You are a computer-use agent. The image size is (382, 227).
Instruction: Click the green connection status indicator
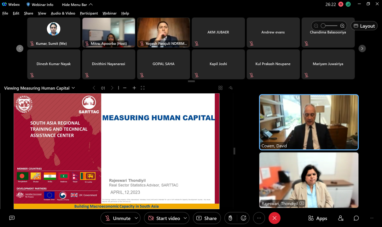tap(348, 4)
